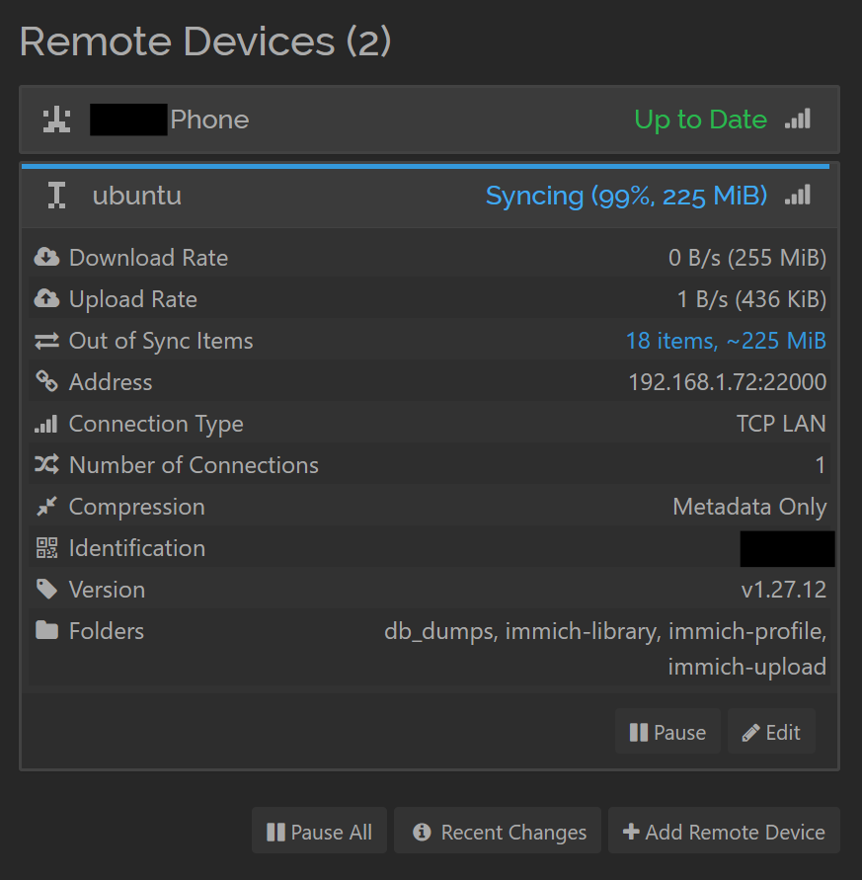Image resolution: width=862 pixels, height=880 pixels.
Task: Click the ubuntu device identicon
Action: pyautogui.click(x=56, y=196)
